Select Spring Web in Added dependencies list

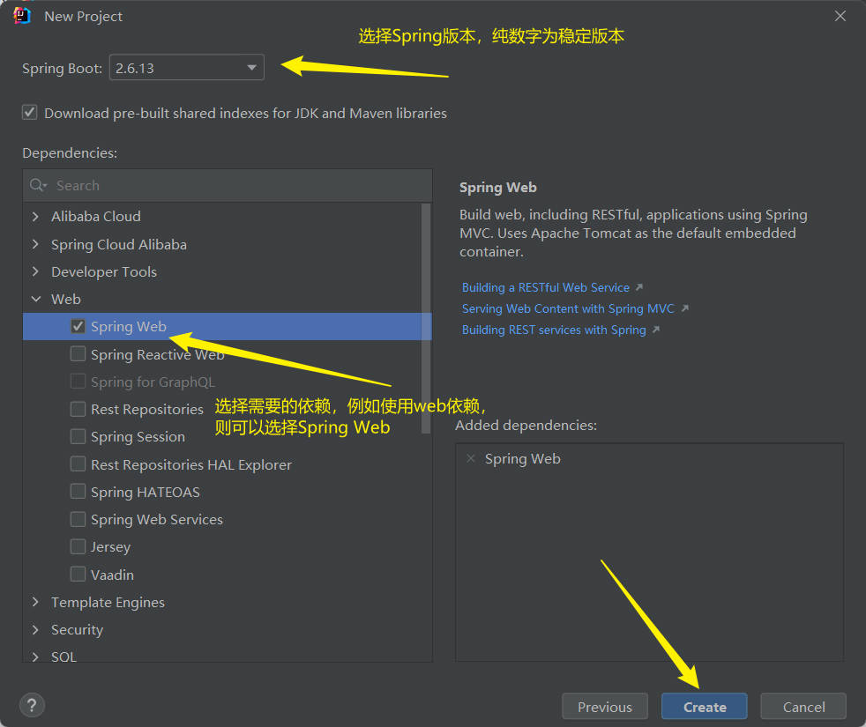522,459
